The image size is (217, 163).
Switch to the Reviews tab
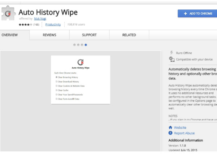[x=50, y=35]
